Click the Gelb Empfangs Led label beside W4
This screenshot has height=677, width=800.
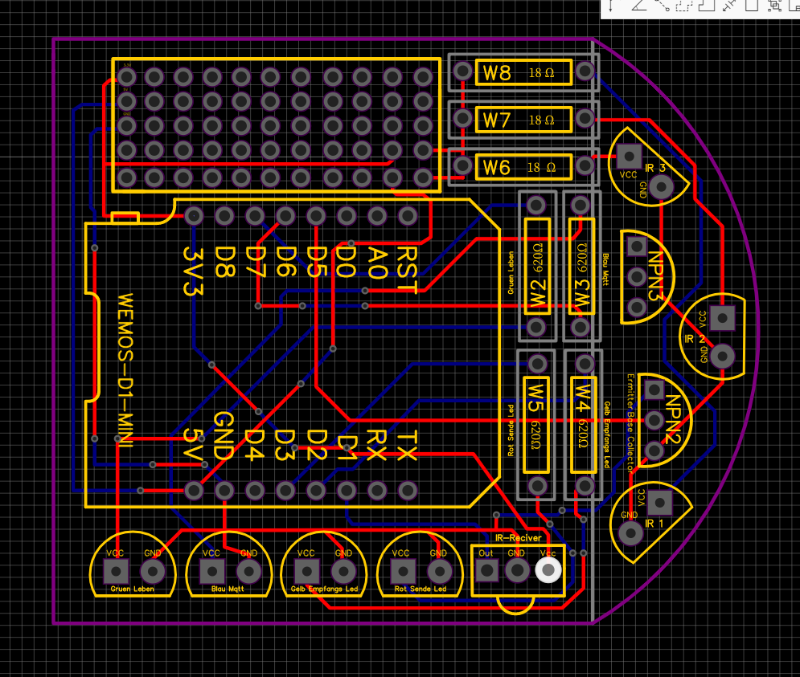606,434
